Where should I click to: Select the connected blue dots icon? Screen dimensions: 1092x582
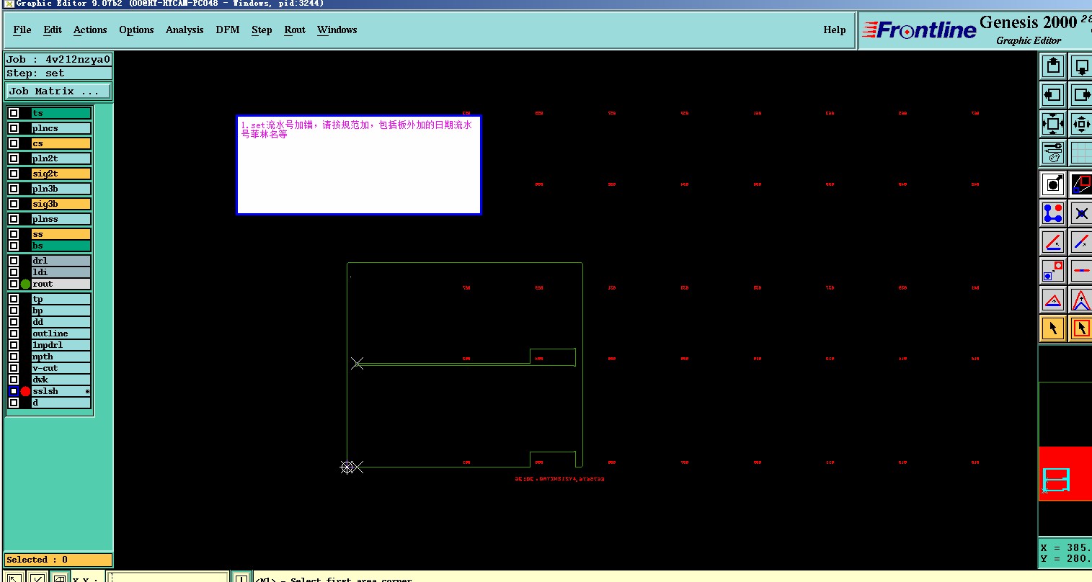[1053, 213]
